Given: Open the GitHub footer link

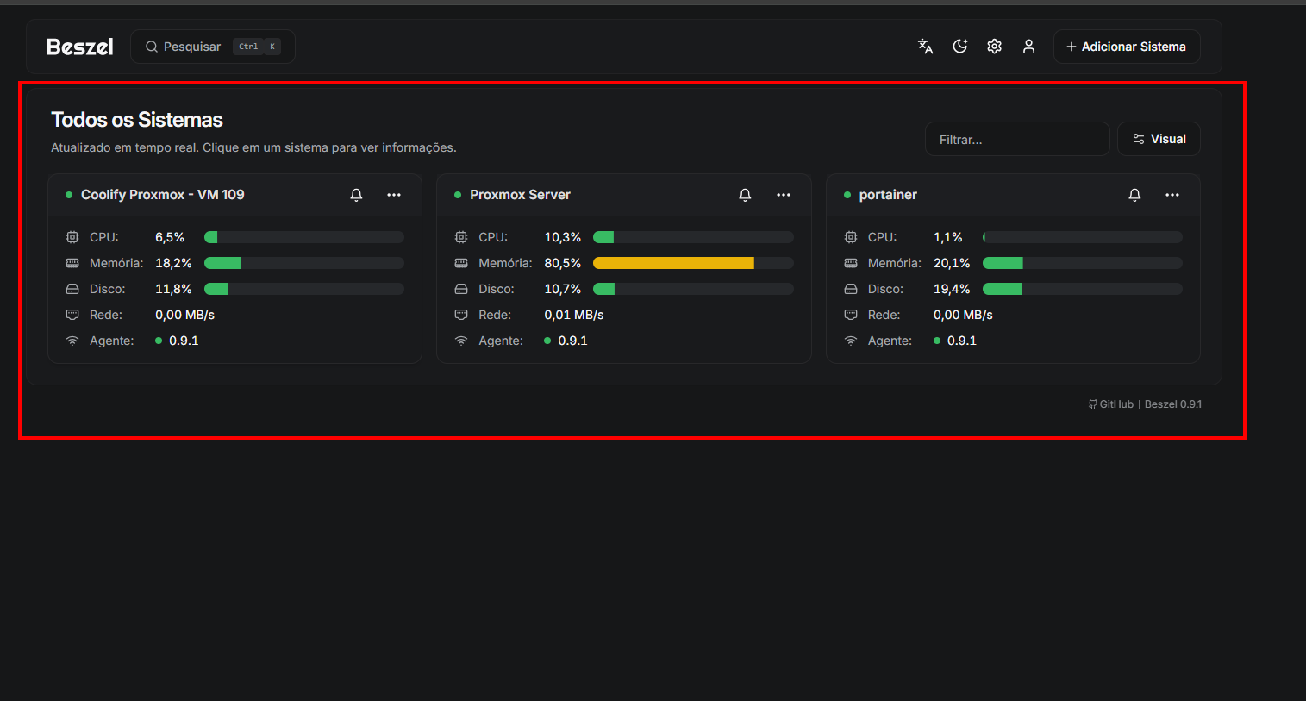Looking at the screenshot, I should [x=1111, y=404].
